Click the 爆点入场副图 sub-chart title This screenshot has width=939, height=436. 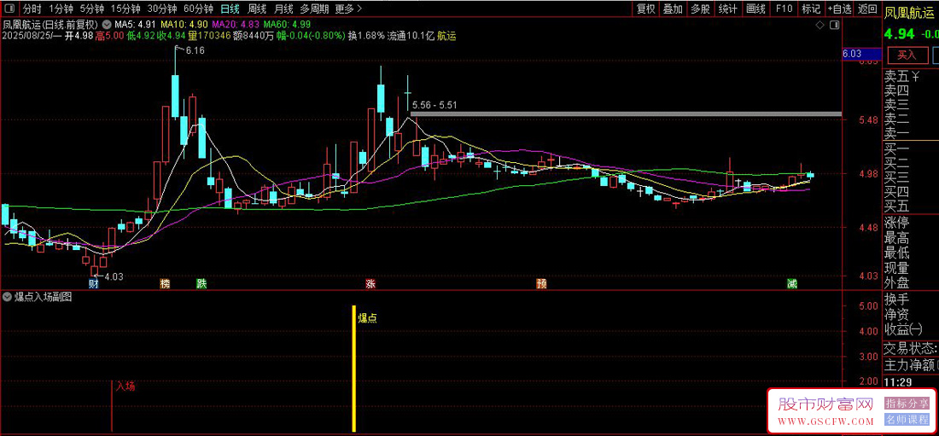pyautogui.click(x=44, y=296)
